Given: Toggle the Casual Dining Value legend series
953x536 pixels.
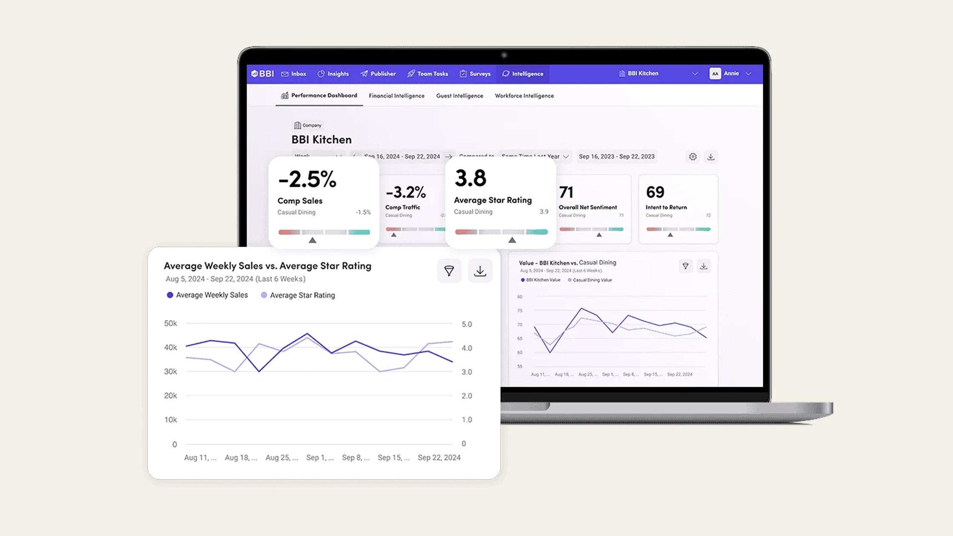Looking at the screenshot, I should 590,280.
